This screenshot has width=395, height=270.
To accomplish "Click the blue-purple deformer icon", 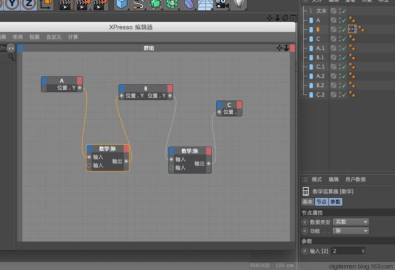I will 189,4.
